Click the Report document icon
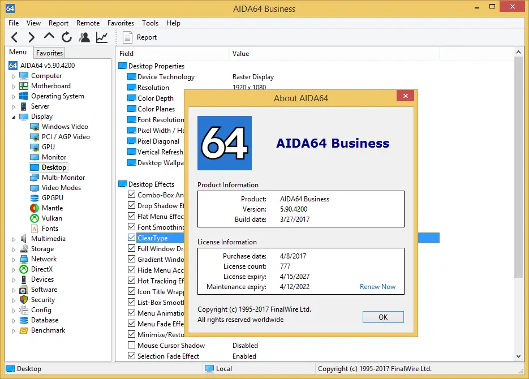The height and width of the screenshot is (379, 529). 127,37
